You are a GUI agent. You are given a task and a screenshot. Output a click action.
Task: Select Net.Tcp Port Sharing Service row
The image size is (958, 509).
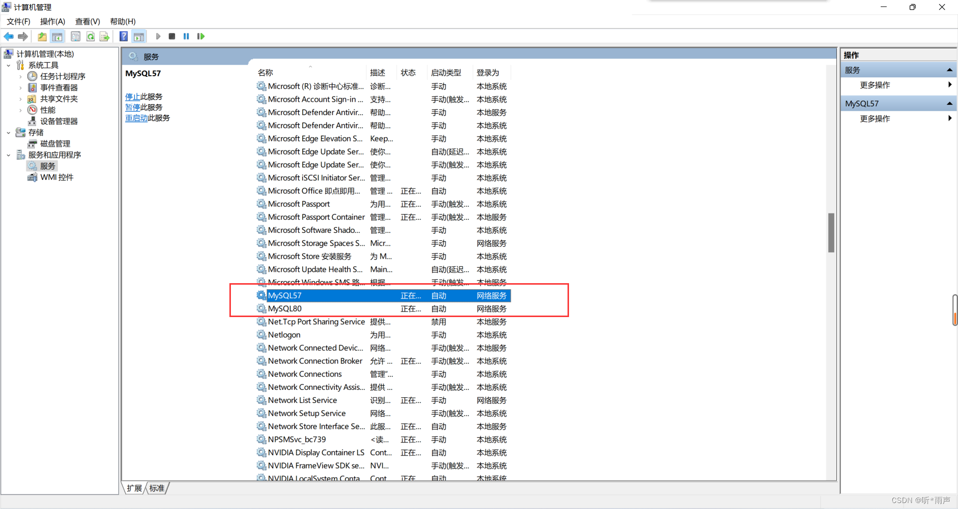[383, 322]
